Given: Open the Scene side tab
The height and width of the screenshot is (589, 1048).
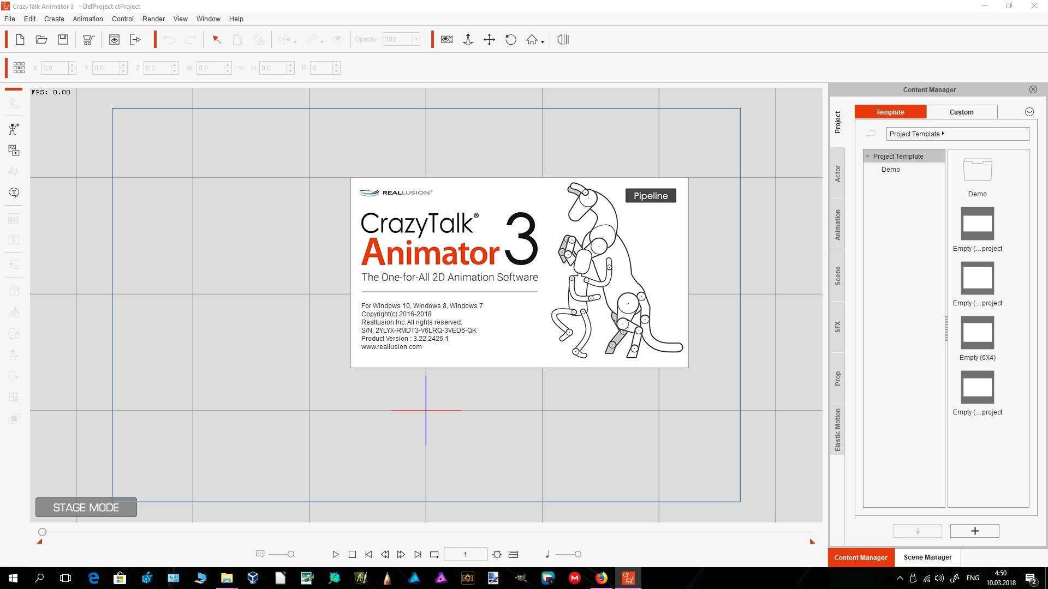Looking at the screenshot, I should tap(837, 276).
